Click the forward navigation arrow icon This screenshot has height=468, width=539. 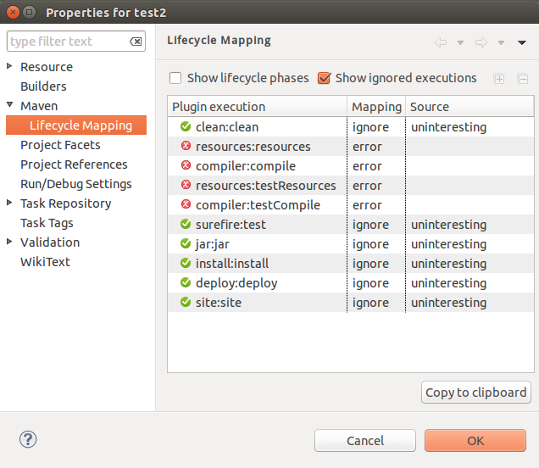tap(481, 42)
